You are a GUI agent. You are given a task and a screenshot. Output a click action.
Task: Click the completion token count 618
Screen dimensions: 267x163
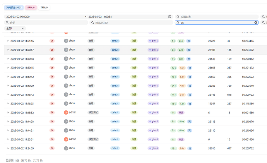click(229, 95)
